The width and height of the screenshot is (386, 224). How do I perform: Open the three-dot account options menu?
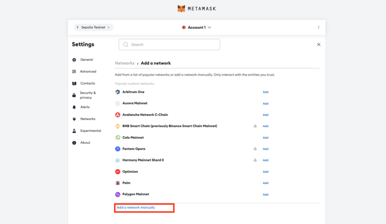coord(318,27)
